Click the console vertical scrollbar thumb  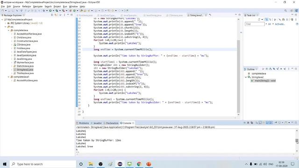[x=297, y=140]
